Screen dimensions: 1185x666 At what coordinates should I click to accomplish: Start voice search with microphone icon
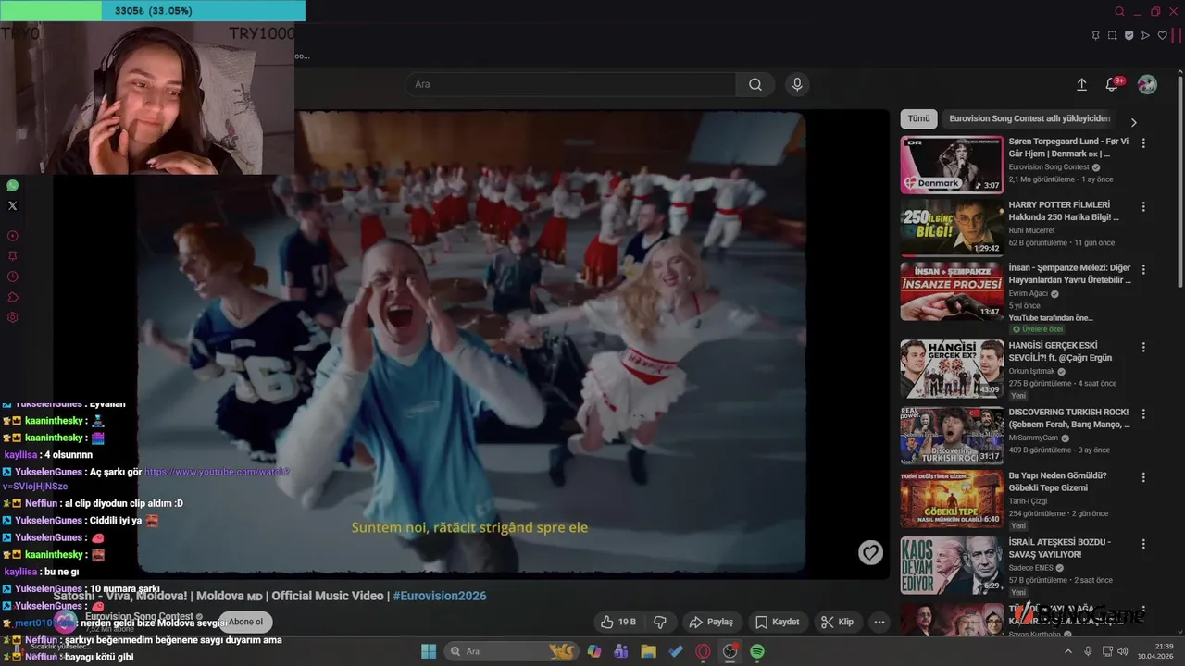[797, 84]
